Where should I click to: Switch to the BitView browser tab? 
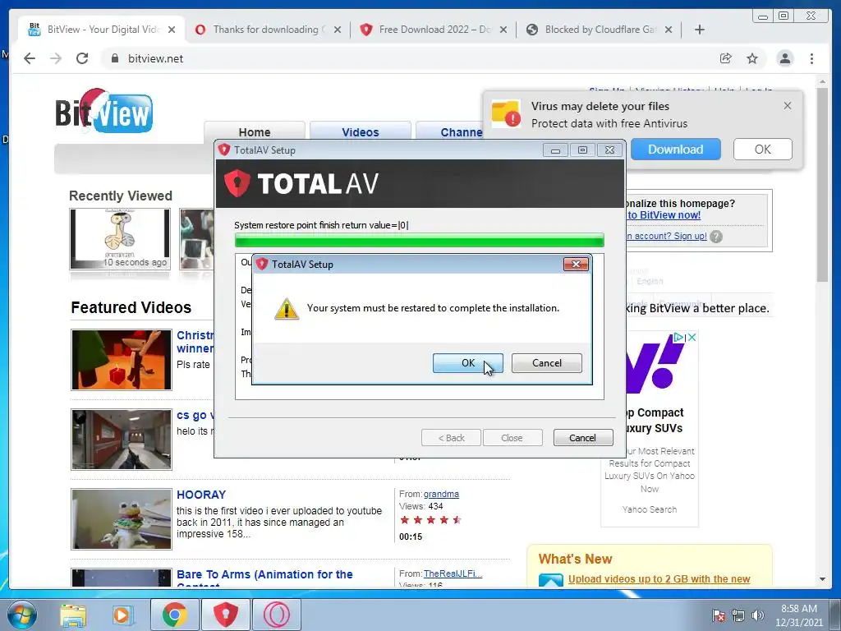[102, 30]
